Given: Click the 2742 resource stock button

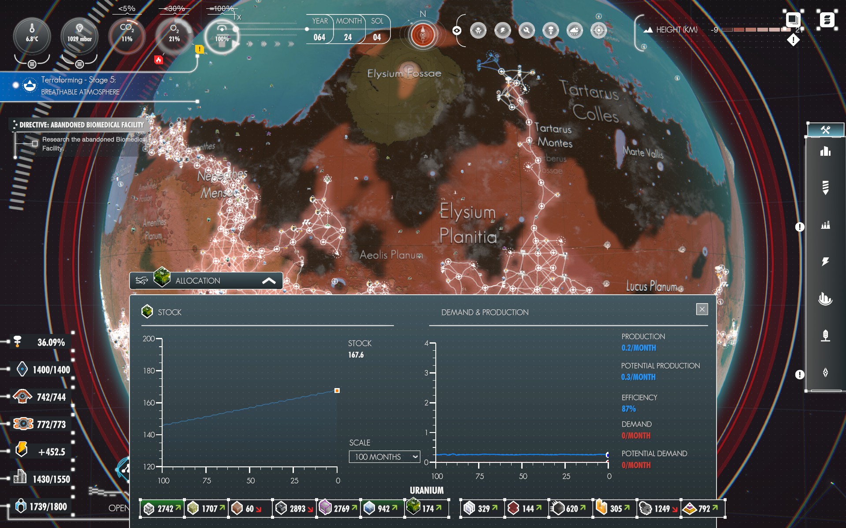Looking at the screenshot, I should (162, 509).
